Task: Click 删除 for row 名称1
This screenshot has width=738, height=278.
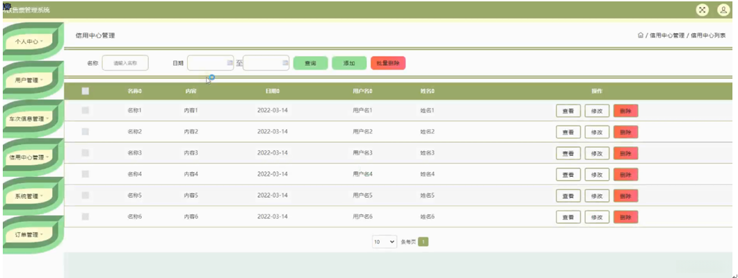Action: (625, 111)
